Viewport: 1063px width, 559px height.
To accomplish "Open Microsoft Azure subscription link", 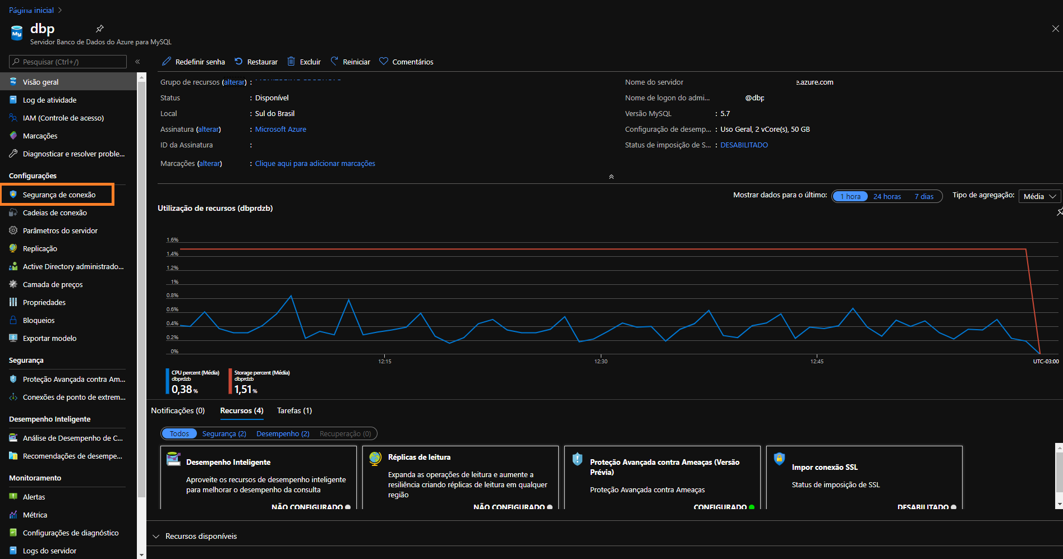I will click(280, 129).
